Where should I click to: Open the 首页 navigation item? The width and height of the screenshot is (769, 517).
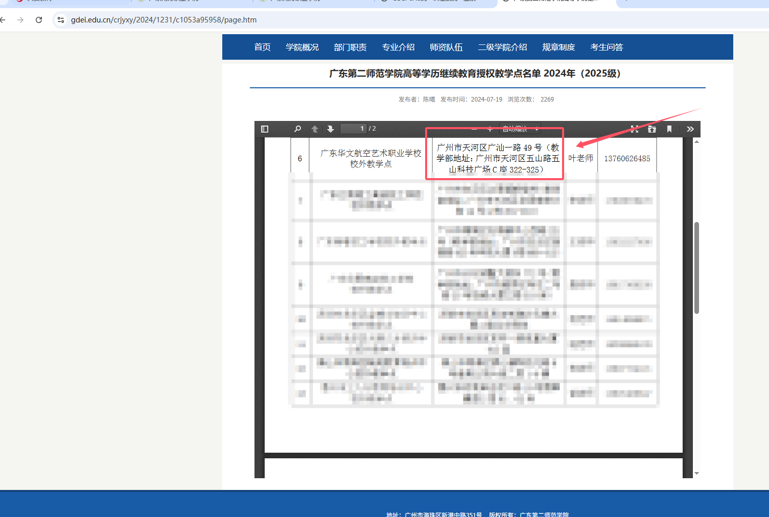point(263,47)
